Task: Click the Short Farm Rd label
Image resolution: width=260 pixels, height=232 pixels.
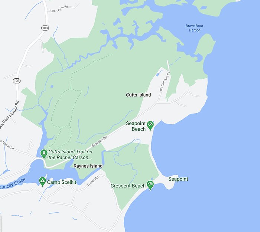Action: 59,9
